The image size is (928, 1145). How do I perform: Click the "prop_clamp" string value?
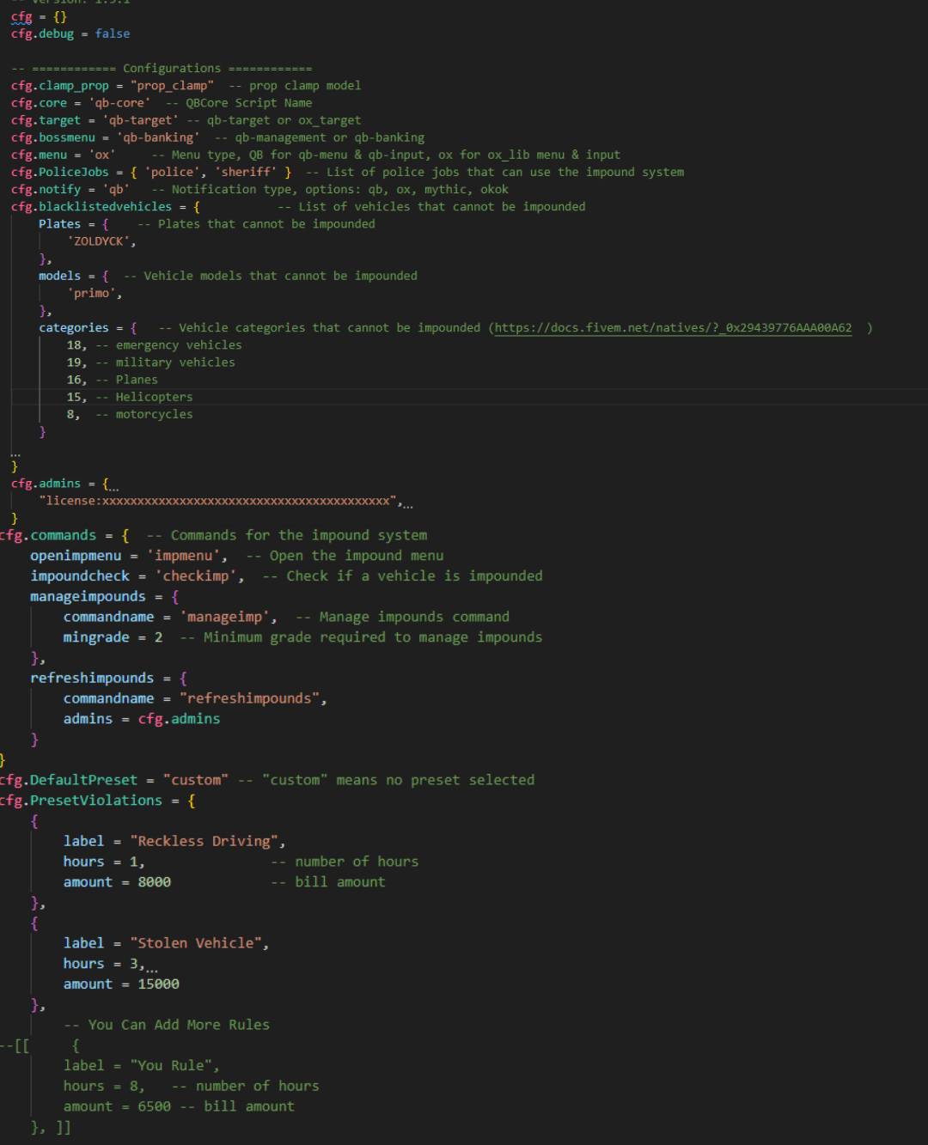click(172, 86)
